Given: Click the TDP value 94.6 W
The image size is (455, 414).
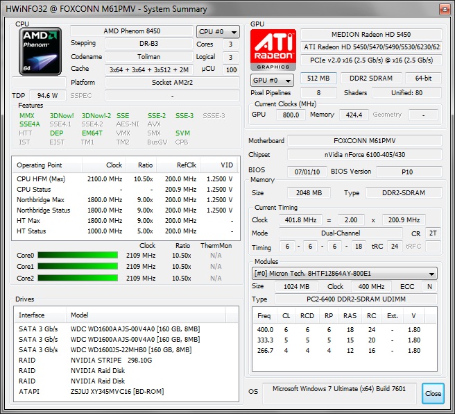Looking at the screenshot, I should pyautogui.click(x=48, y=95).
